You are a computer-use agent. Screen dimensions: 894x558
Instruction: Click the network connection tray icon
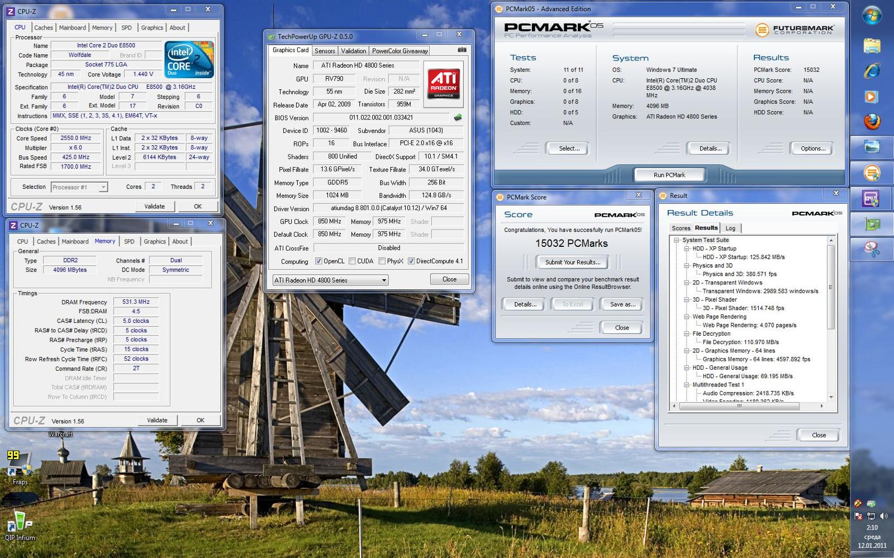[x=871, y=516]
